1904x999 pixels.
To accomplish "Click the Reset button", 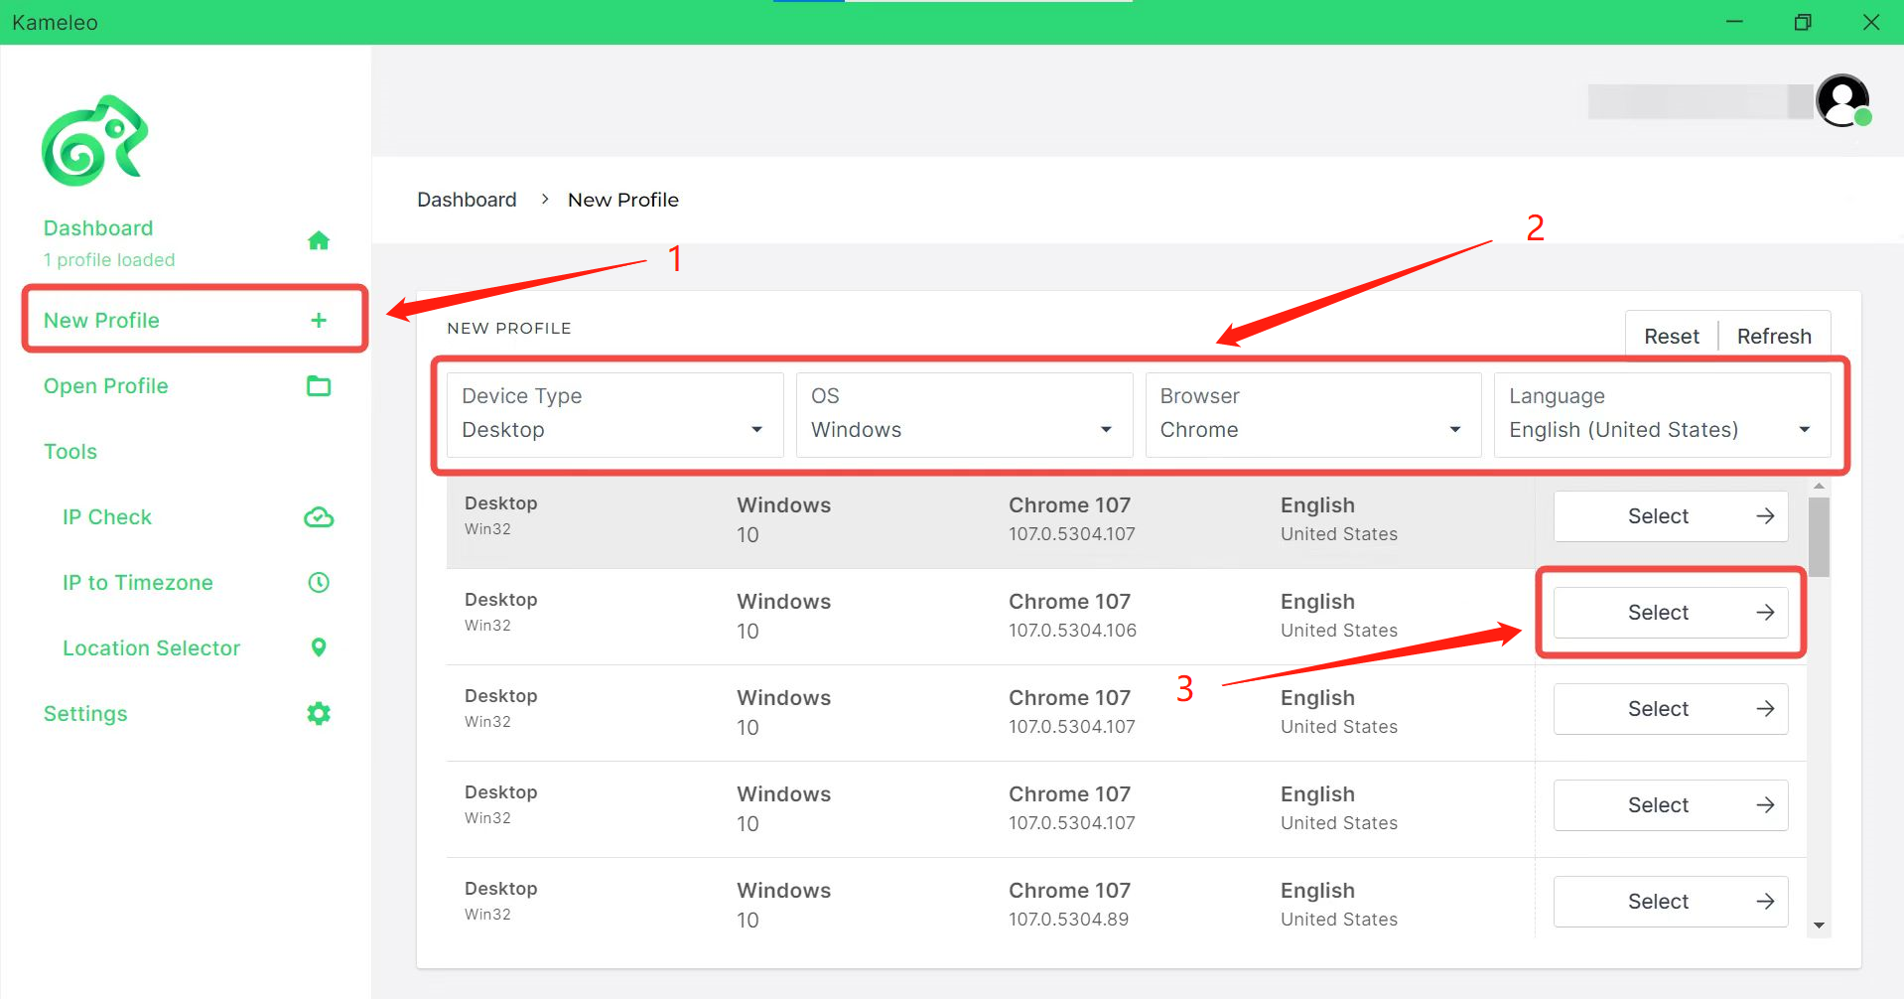I will click(1672, 337).
